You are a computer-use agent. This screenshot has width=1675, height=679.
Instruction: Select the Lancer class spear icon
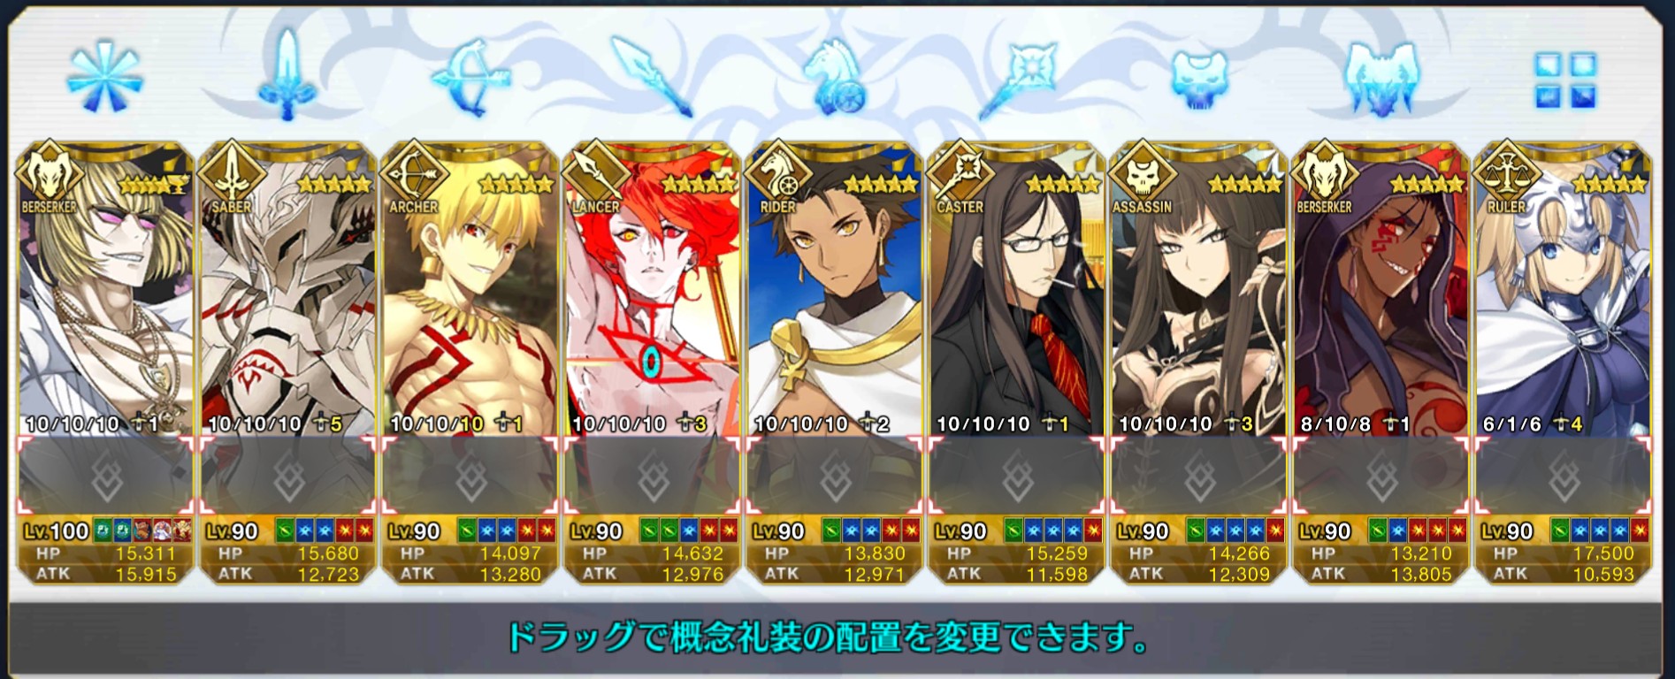point(653,77)
